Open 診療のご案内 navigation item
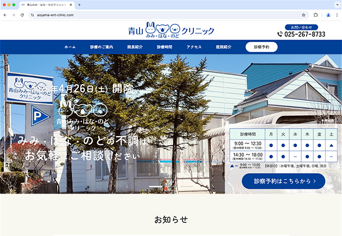Viewport: 342px width, 236px height. tap(102, 47)
